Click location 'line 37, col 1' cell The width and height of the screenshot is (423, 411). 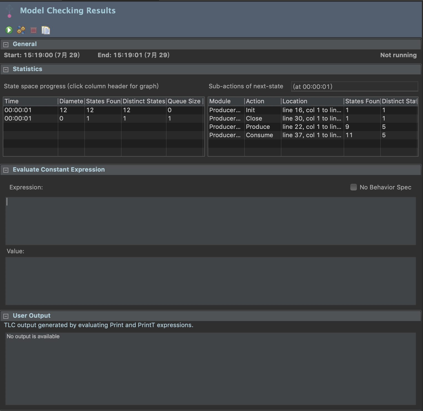312,135
